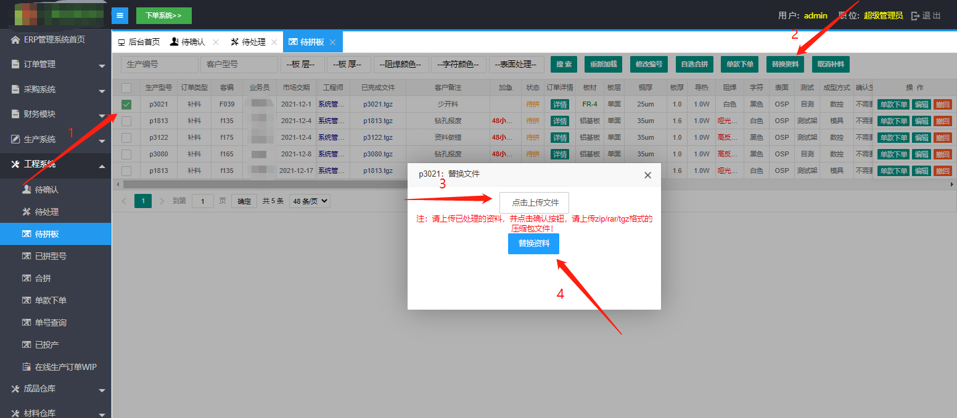
Task: Click the 生产编号 search input field
Action: [159, 64]
